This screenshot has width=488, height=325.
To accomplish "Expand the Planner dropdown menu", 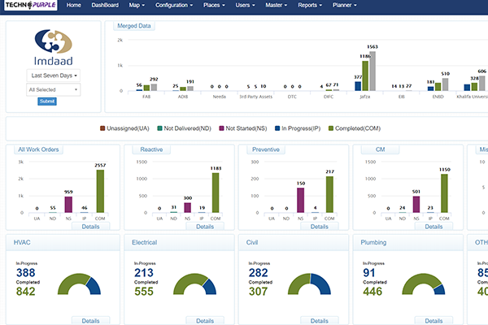I will [345, 5].
